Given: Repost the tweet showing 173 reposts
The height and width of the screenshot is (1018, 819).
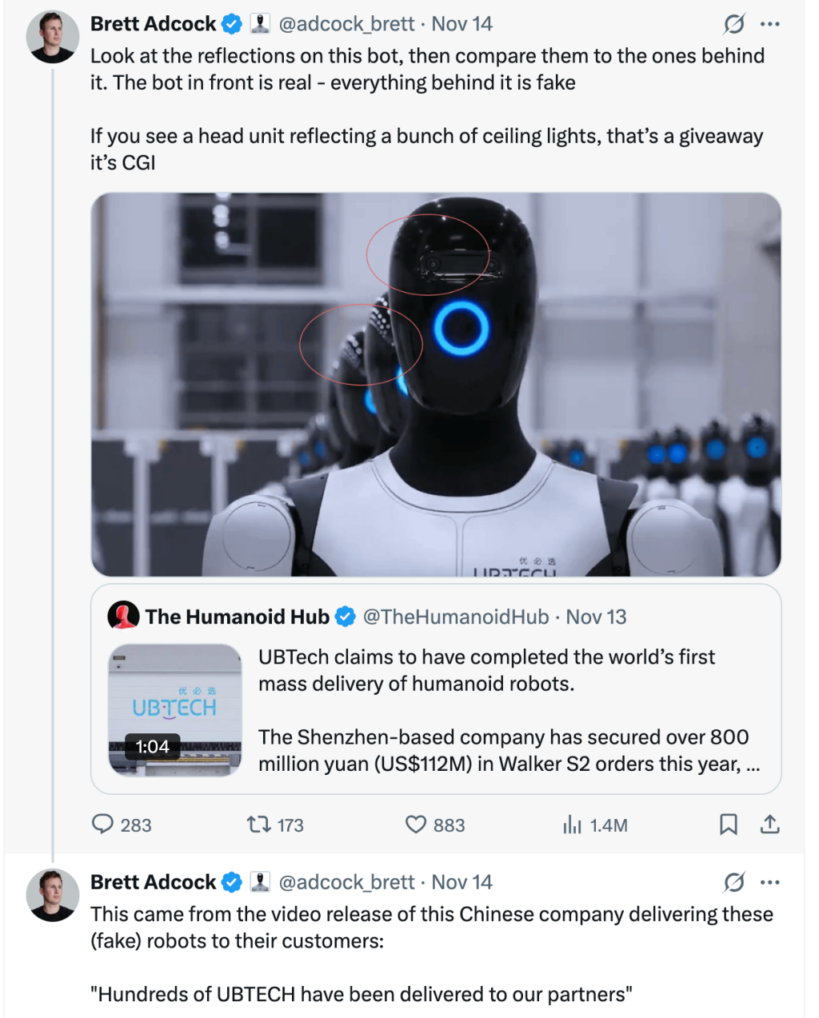Looking at the screenshot, I should coord(258,824).
